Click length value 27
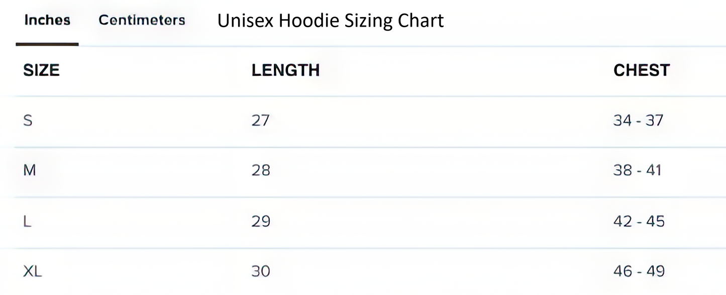This screenshot has width=726, height=295. tap(261, 121)
